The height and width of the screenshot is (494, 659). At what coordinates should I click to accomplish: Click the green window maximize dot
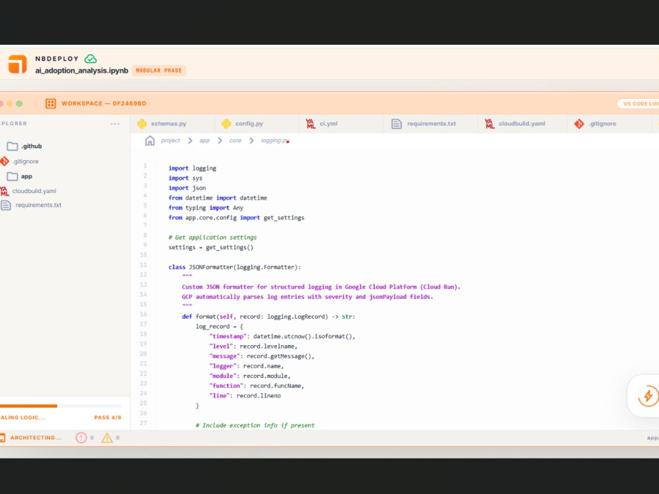click(19, 103)
